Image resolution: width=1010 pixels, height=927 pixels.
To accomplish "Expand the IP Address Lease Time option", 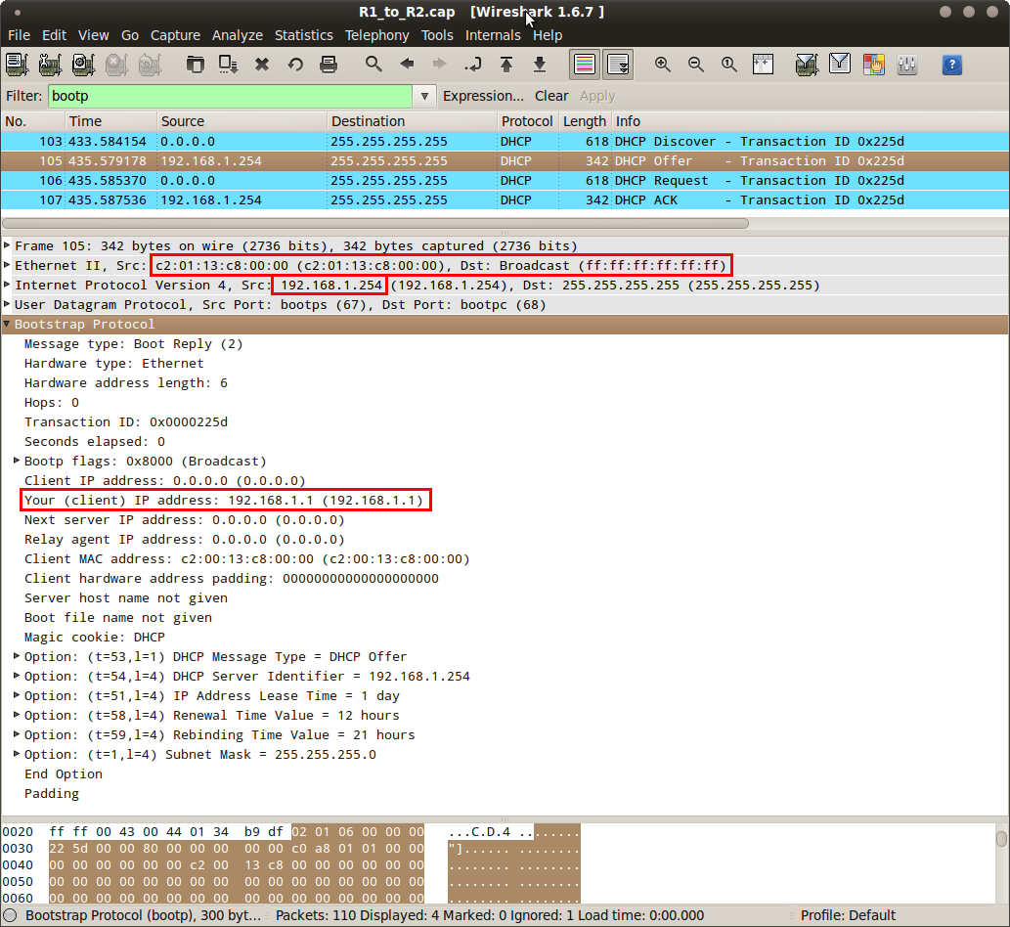I will pyautogui.click(x=17, y=695).
